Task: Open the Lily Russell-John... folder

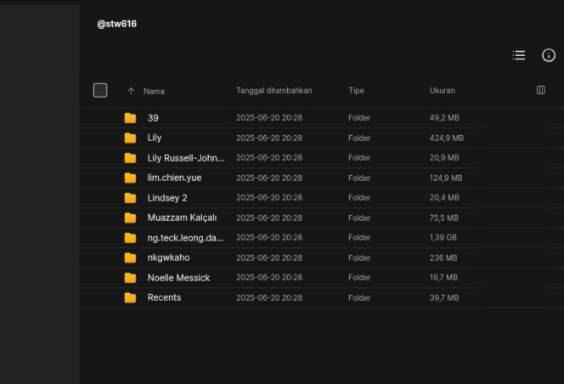Action: coord(322,158)
